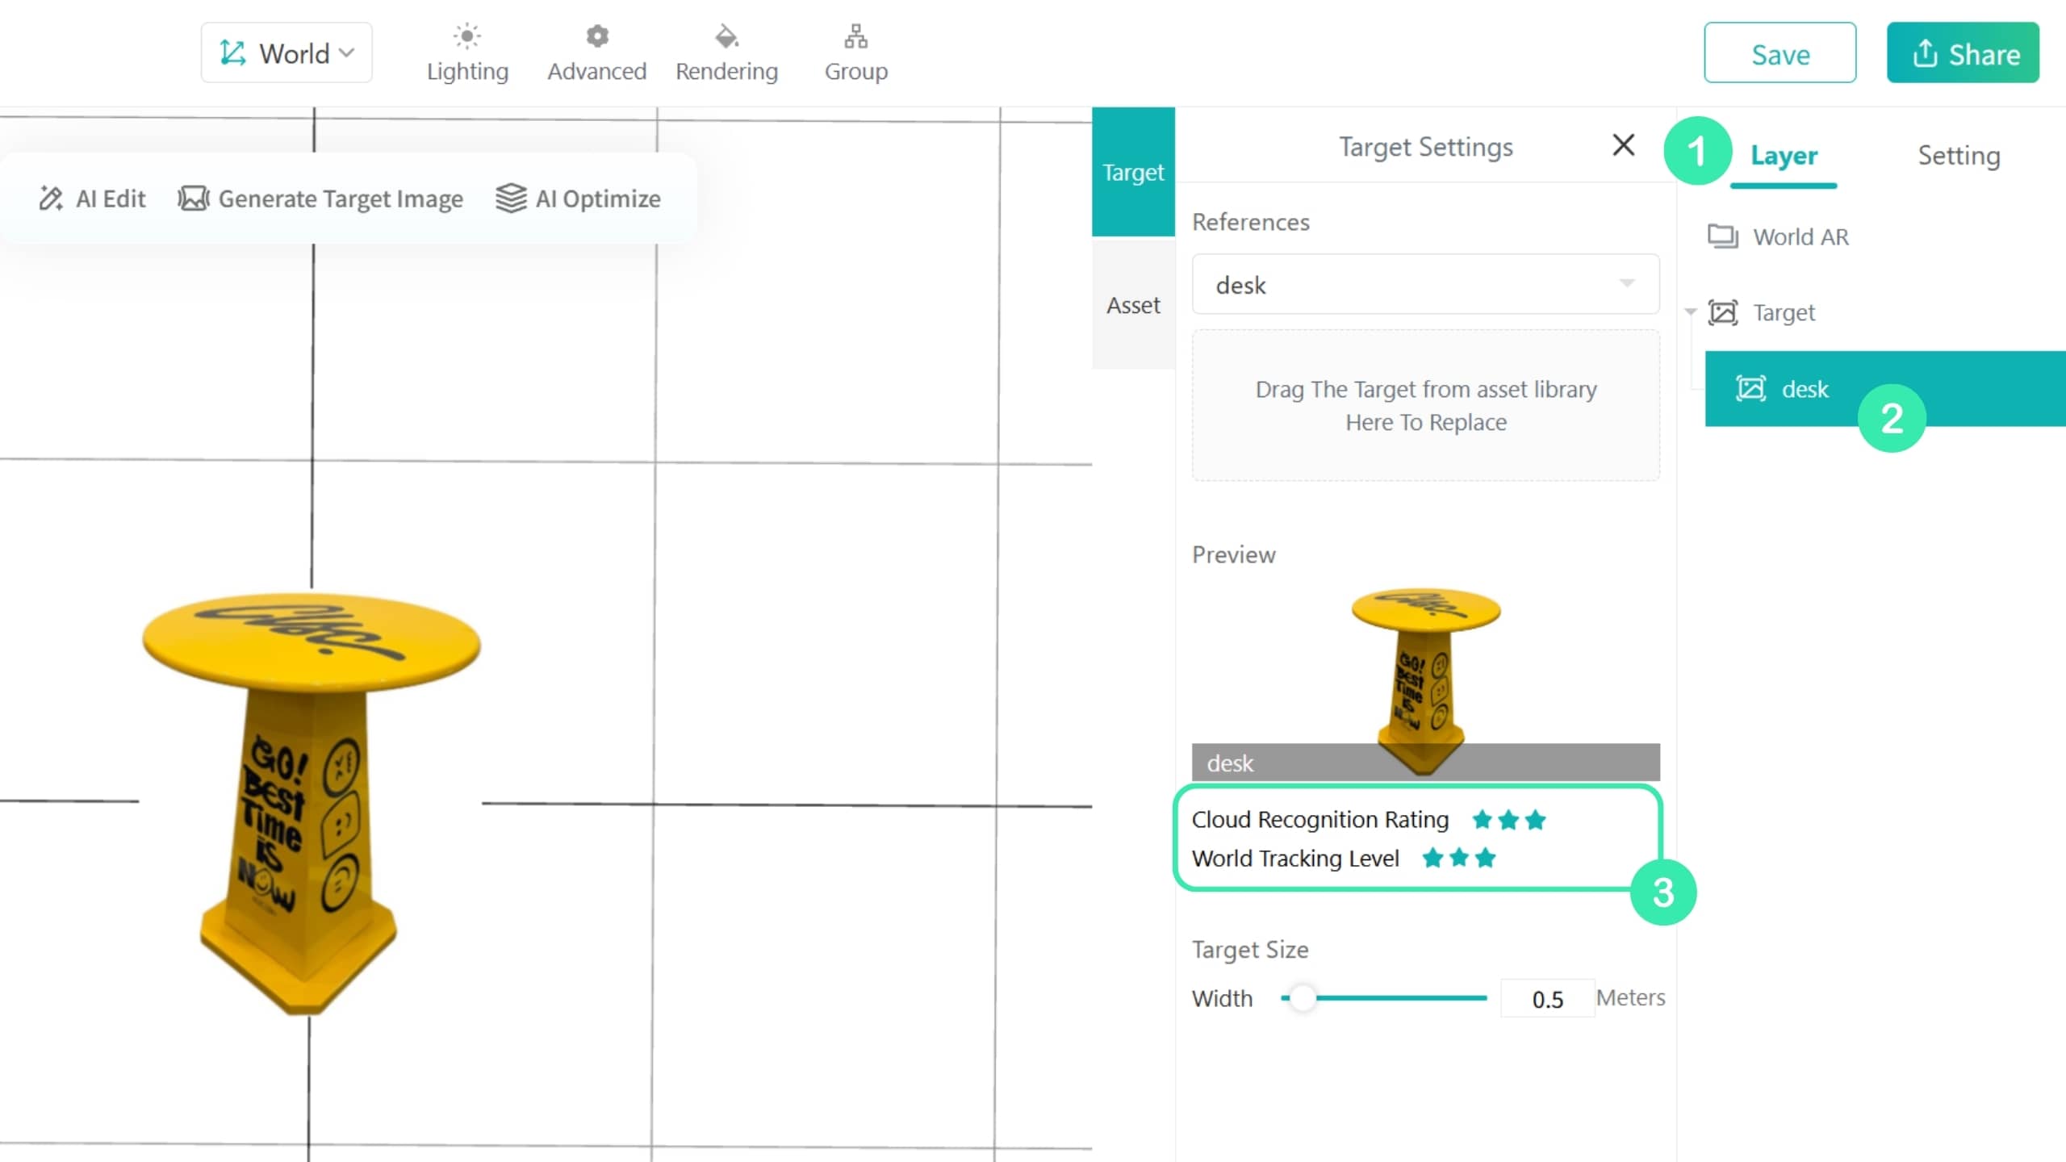Image resolution: width=2066 pixels, height=1162 pixels.
Task: Open the Lighting settings
Action: (x=467, y=53)
